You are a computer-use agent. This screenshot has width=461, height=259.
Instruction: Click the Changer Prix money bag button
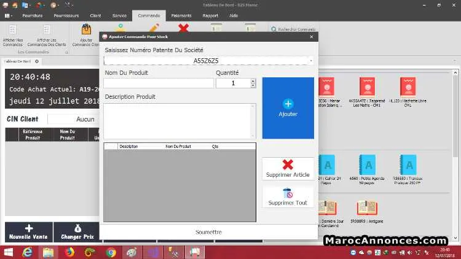click(x=77, y=232)
